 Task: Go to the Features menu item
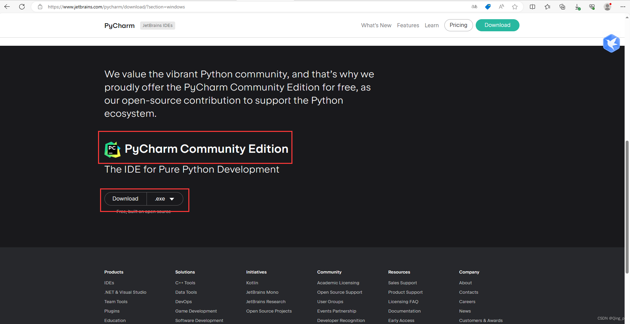(x=408, y=25)
